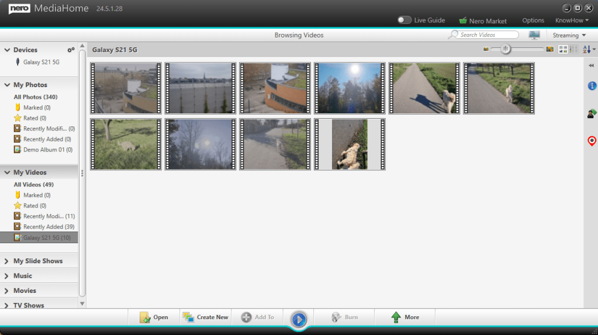Open the Streaming dropdown menu
The height and width of the screenshot is (335, 598).
click(569, 36)
